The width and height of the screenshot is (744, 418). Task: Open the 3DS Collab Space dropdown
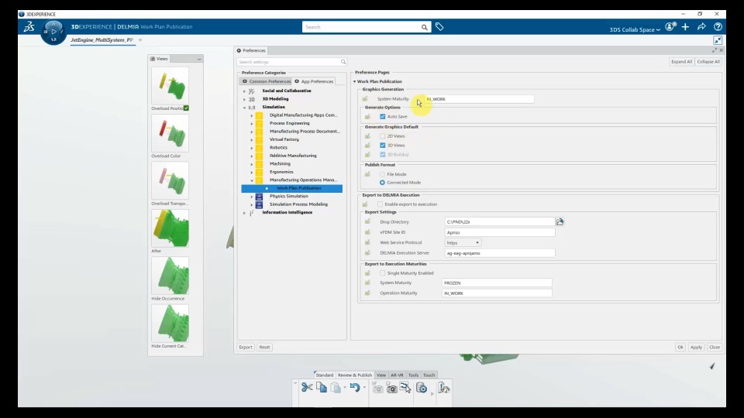click(635, 29)
